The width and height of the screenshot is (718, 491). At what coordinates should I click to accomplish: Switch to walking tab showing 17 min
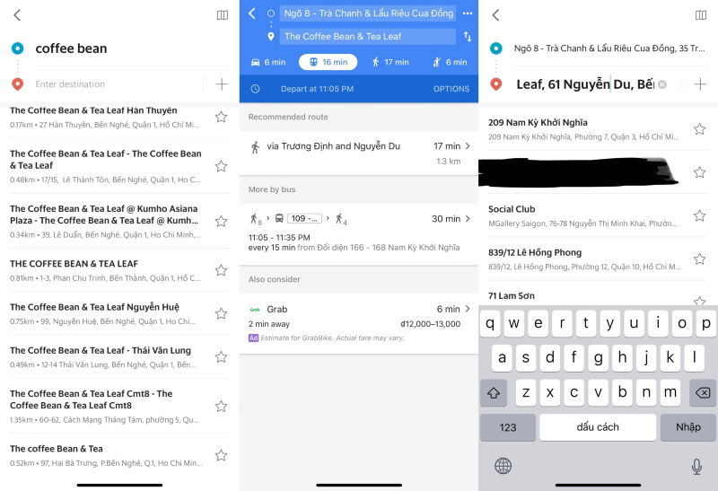coord(390,62)
